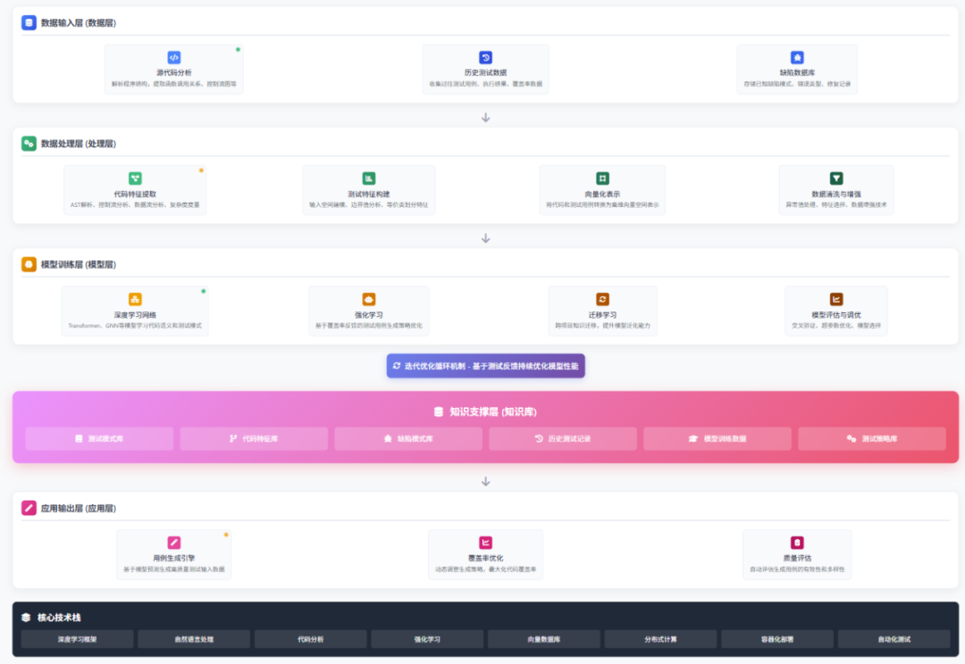
Task: Click the 迁移学习 sync icon
Action: tap(603, 299)
